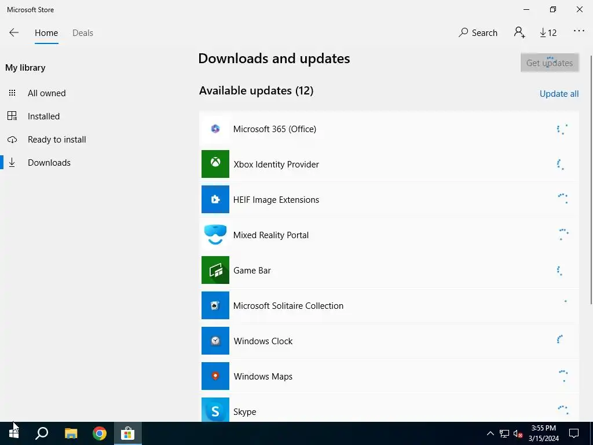Viewport: 593px width, 445px height.
Task: Click the sign-in account icon
Action: 519,32
